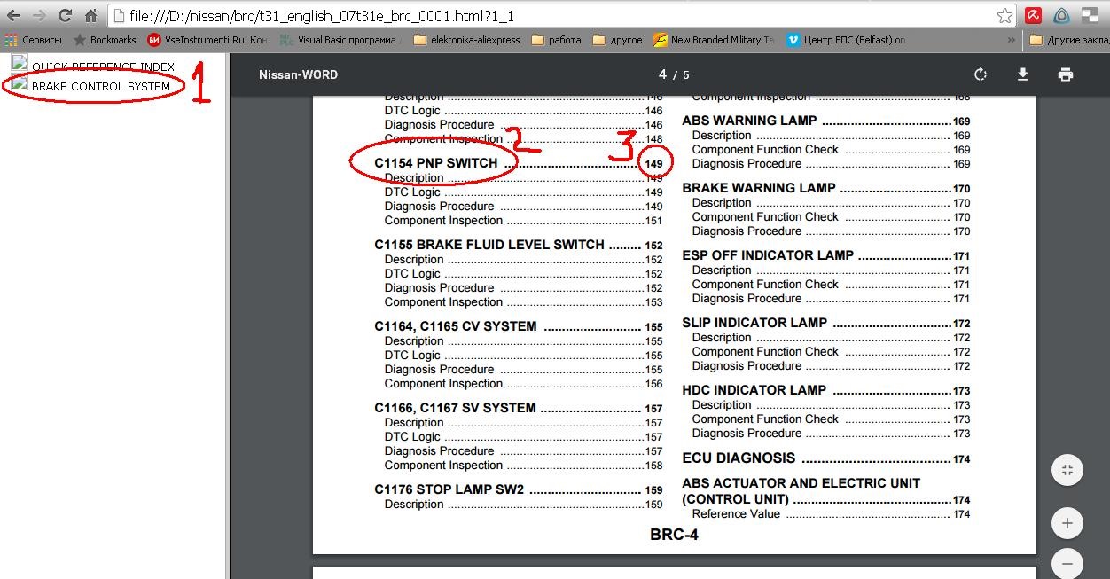Open the Центр ВПС (Belfast) bookmark
The height and width of the screenshot is (579, 1110).
846,40
